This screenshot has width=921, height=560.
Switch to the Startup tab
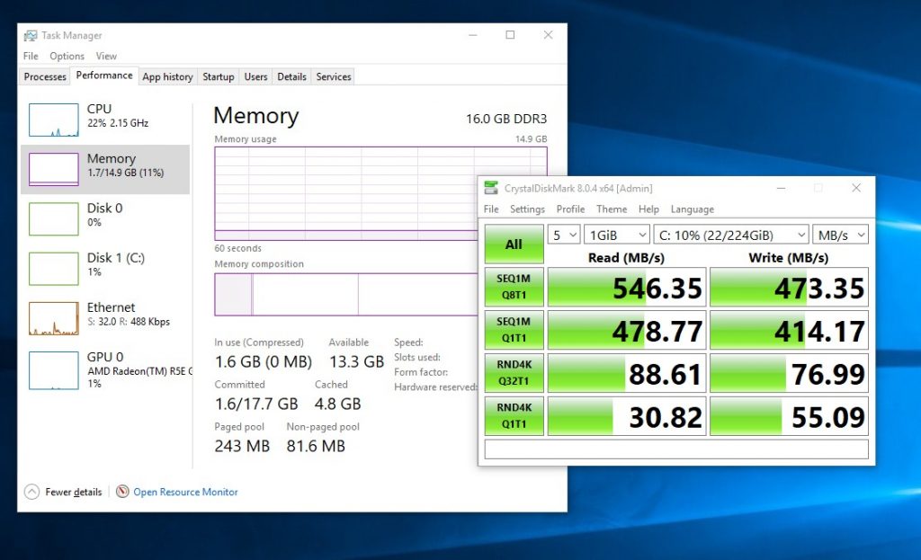tap(219, 77)
